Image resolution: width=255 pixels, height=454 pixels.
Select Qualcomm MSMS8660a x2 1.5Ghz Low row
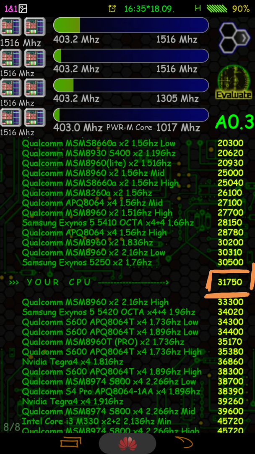[133, 143]
